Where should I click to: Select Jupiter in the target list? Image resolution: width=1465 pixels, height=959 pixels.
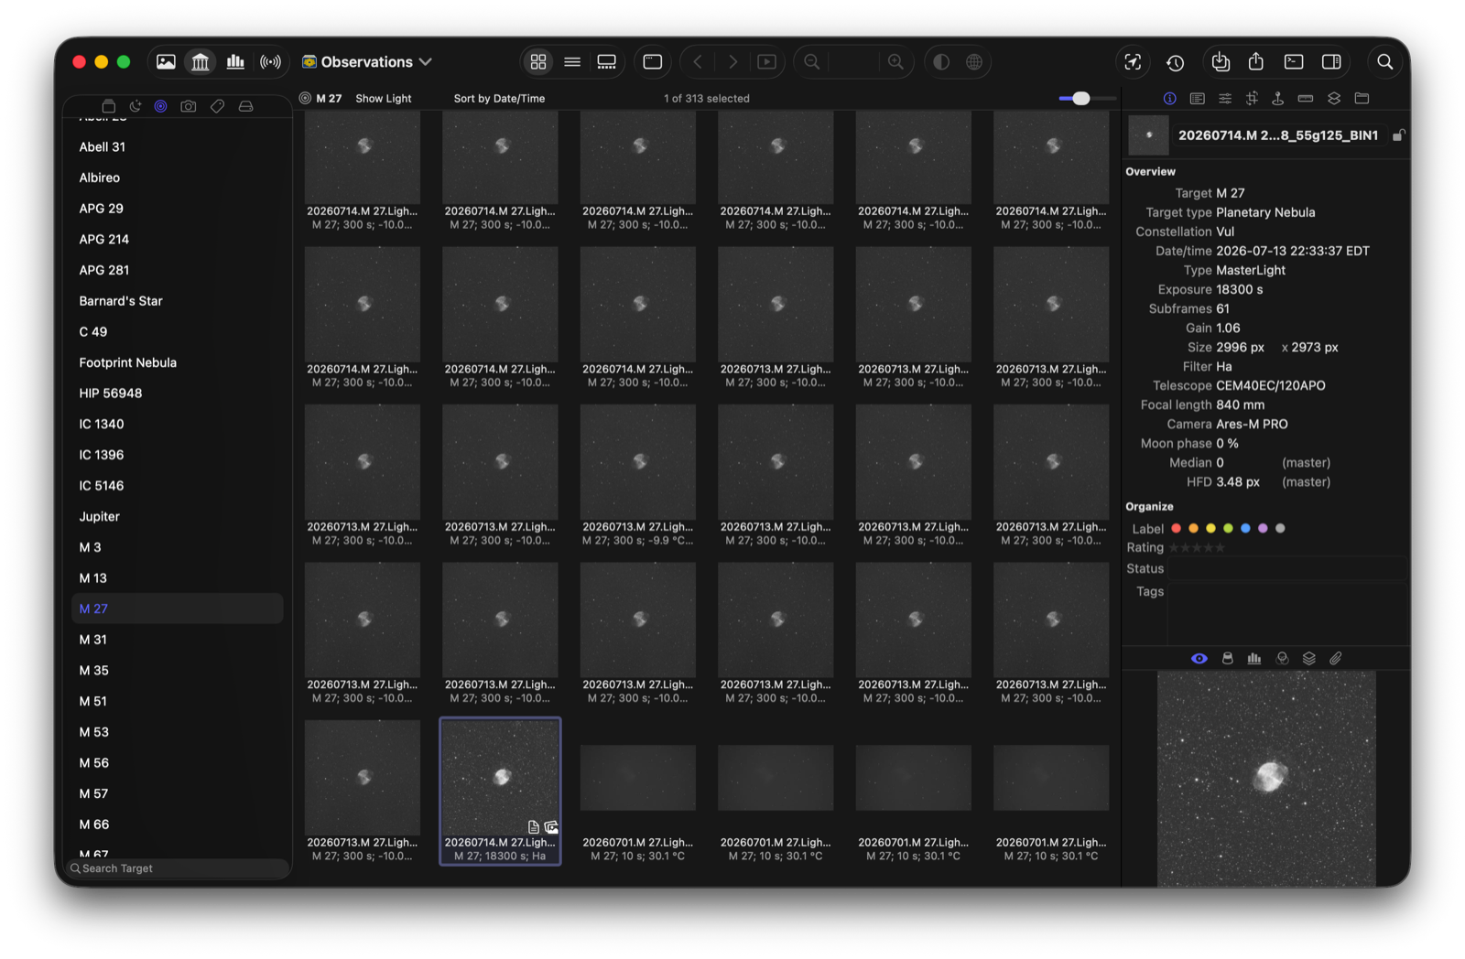point(178,516)
